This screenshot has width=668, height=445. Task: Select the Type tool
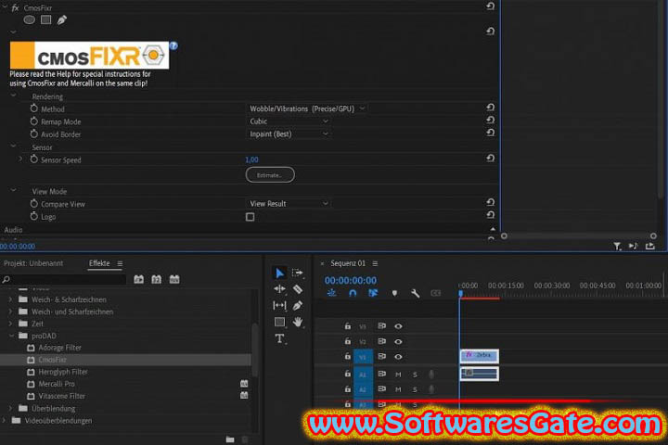279,338
